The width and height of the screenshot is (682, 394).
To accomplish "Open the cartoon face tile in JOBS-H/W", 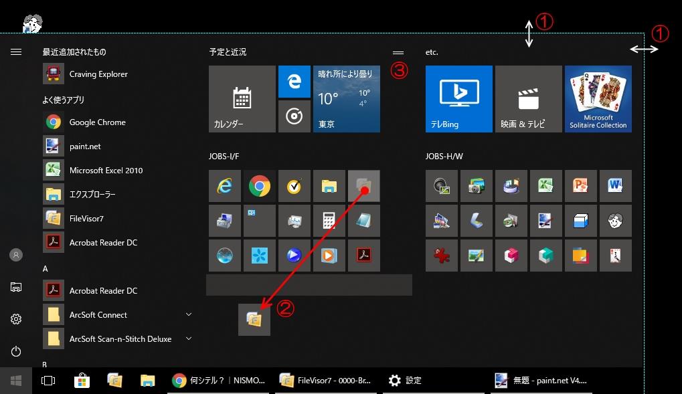I will coord(616,221).
